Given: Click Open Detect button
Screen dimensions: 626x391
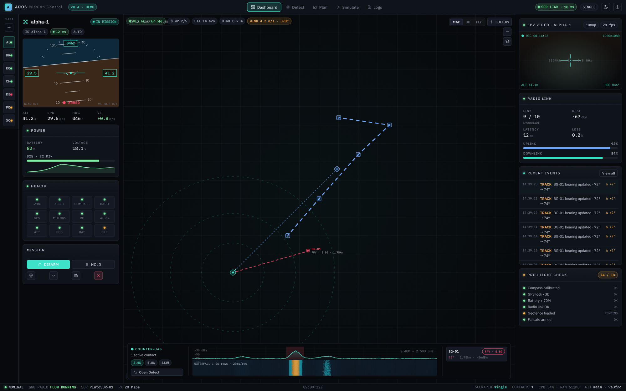Looking at the screenshot, I should (157, 372).
